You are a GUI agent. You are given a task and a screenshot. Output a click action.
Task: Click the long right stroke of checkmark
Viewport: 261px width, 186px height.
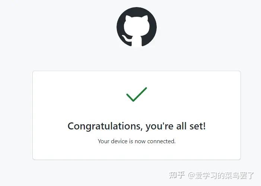click(x=140, y=94)
